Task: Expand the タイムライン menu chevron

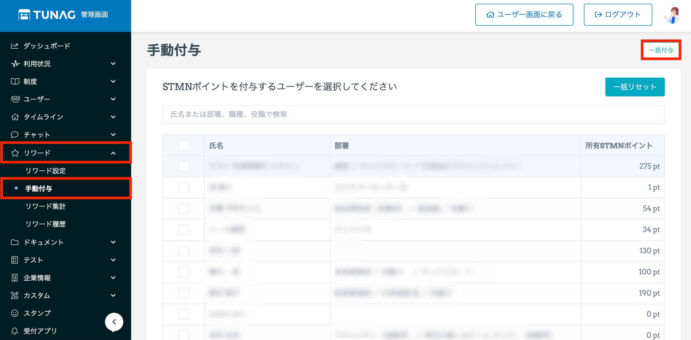Action: (113, 117)
